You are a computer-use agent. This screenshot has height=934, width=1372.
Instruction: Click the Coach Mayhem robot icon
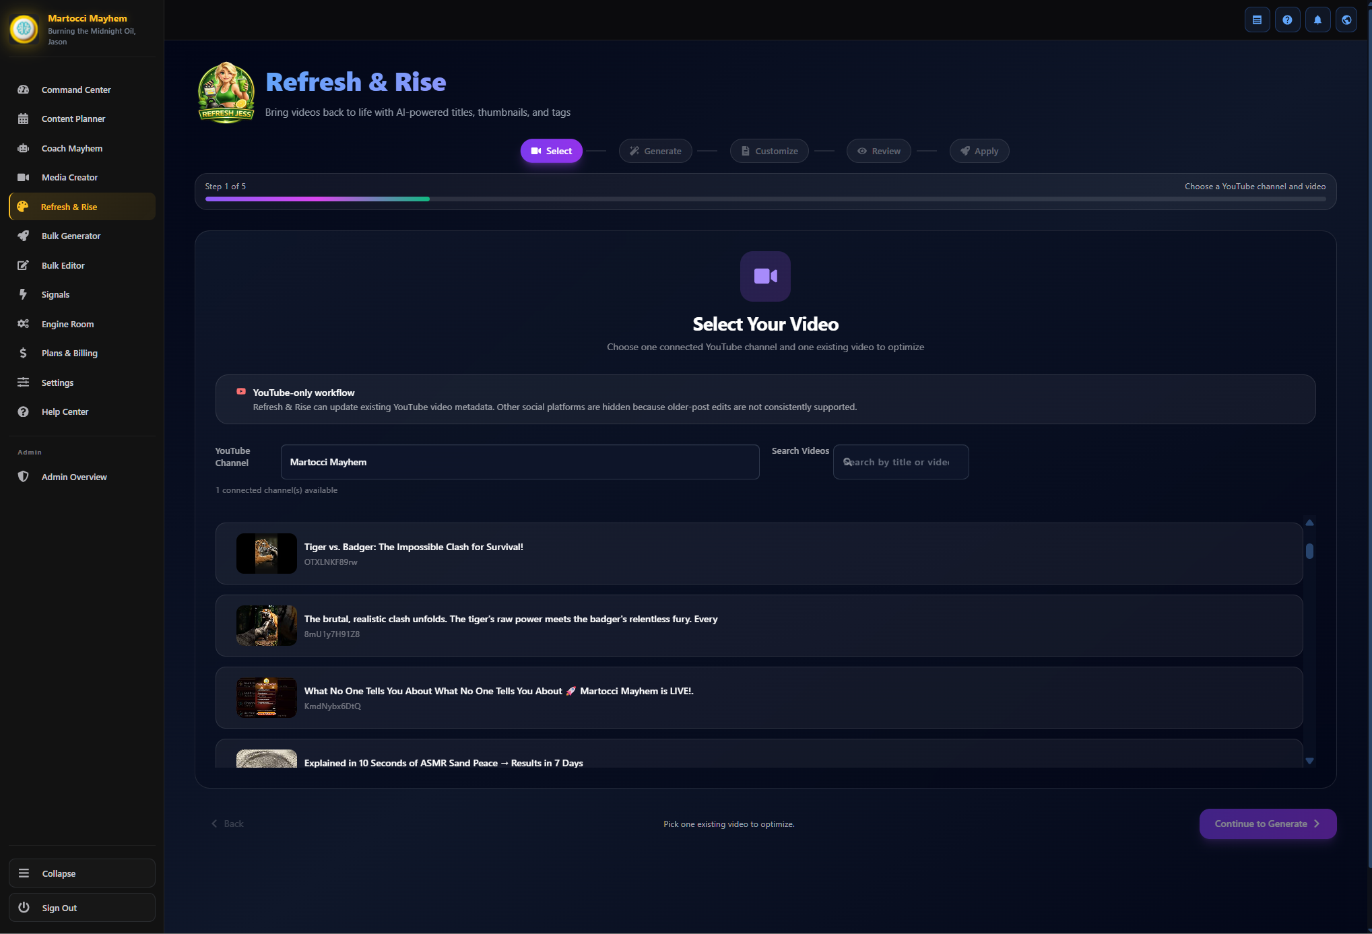(x=23, y=148)
